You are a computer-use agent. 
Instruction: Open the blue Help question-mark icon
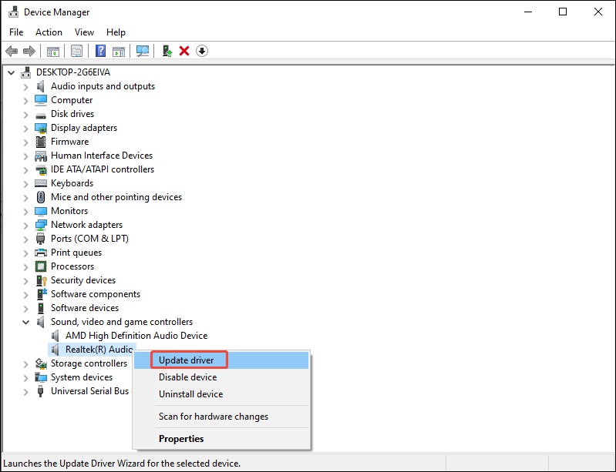pos(100,51)
